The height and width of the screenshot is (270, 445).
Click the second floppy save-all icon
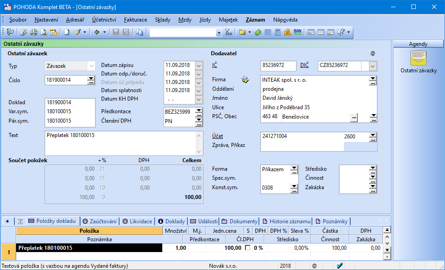tap(126, 32)
